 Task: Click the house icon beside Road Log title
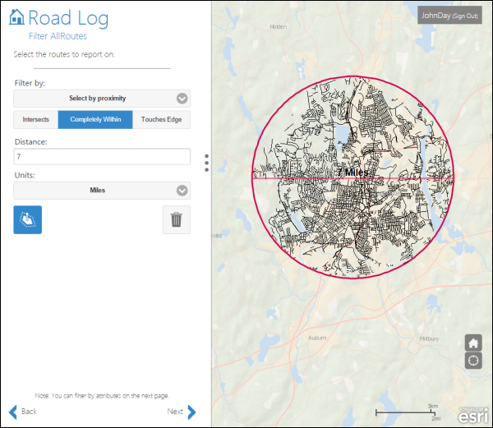point(16,17)
